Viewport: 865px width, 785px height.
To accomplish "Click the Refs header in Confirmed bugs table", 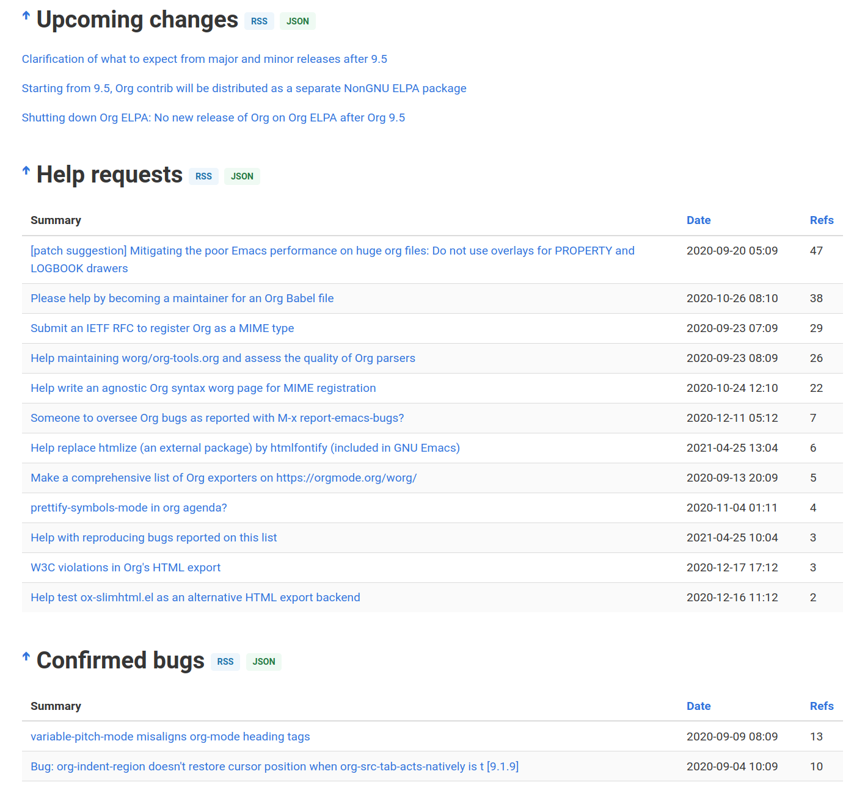I will coord(822,706).
